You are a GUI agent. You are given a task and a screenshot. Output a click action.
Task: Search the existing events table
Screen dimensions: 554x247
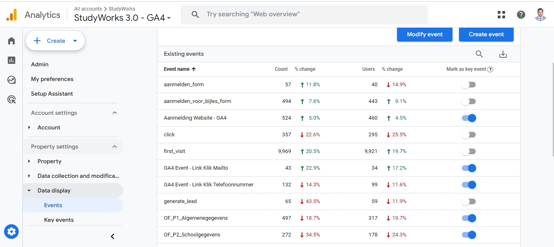click(x=479, y=54)
